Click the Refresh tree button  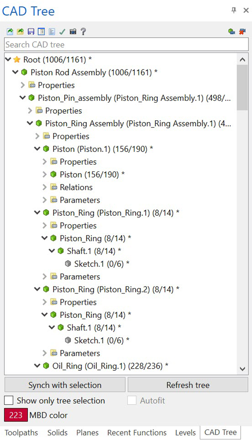(x=188, y=385)
